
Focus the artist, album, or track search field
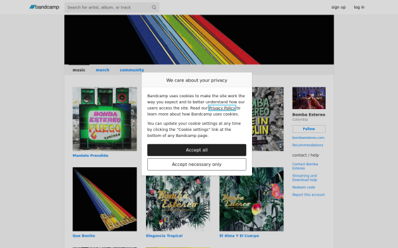111,7
